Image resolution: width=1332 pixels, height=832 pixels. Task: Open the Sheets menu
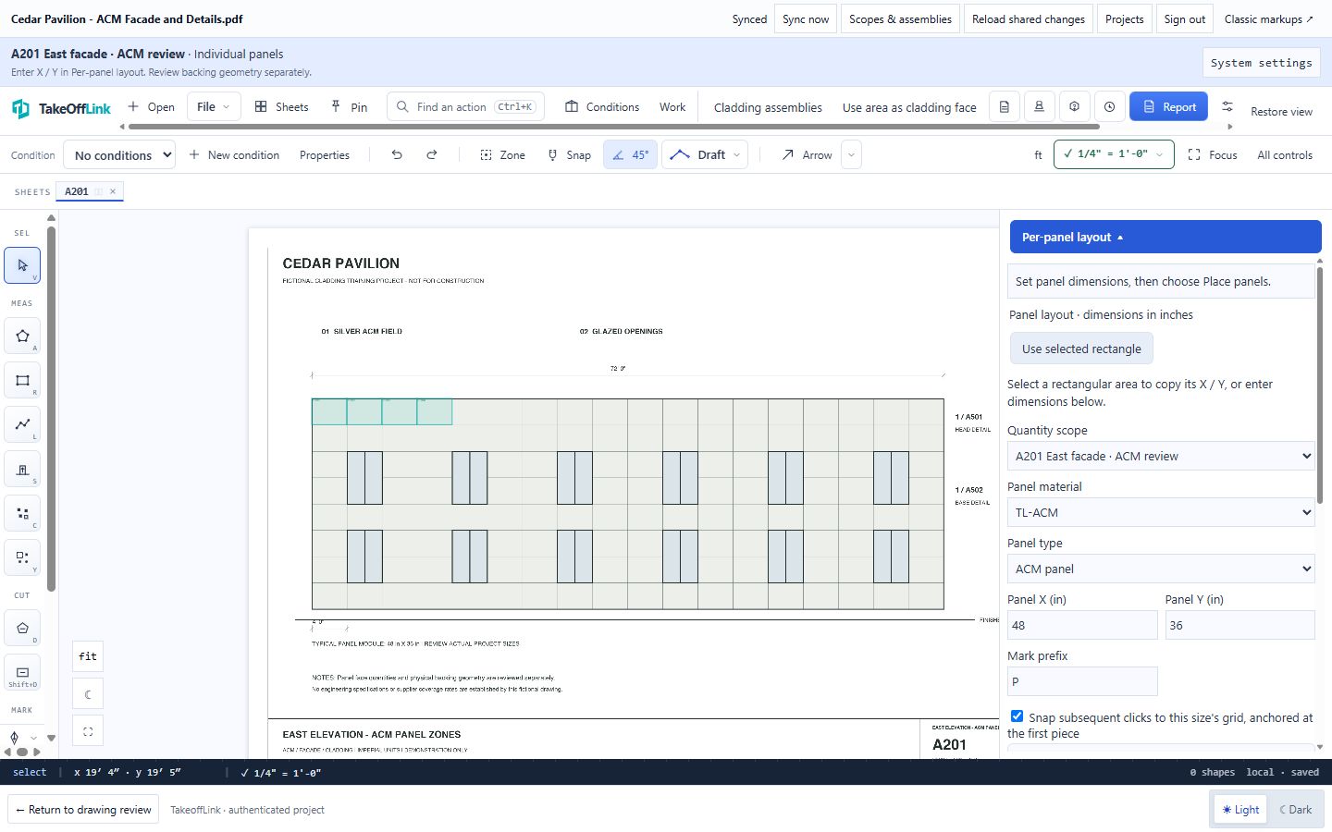[282, 107]
